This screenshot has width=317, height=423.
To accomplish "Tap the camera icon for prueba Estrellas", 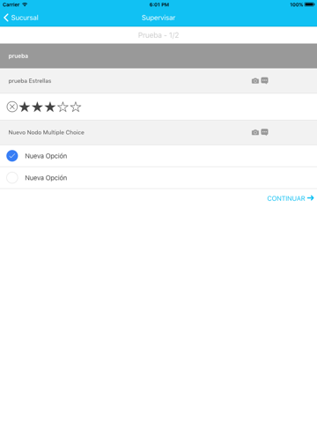I will point(255,81).
